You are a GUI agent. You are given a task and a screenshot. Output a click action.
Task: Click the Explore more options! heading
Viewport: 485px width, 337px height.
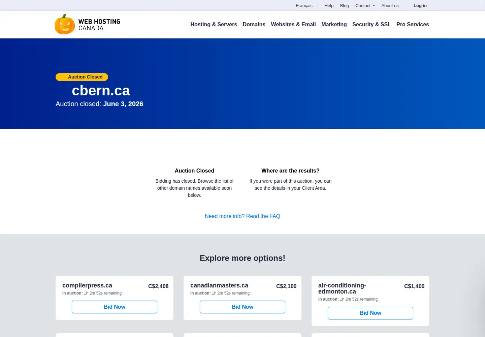(x=243, y=258)
